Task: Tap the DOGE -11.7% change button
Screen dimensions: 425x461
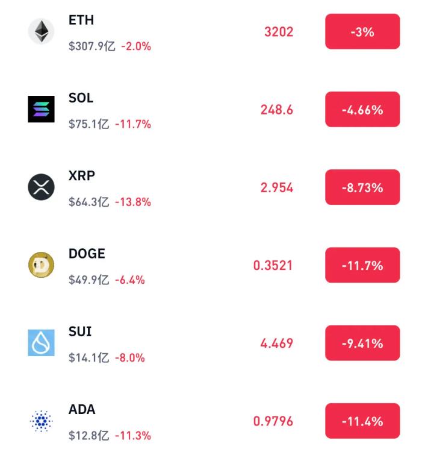Action: click(x=362, y=265)
